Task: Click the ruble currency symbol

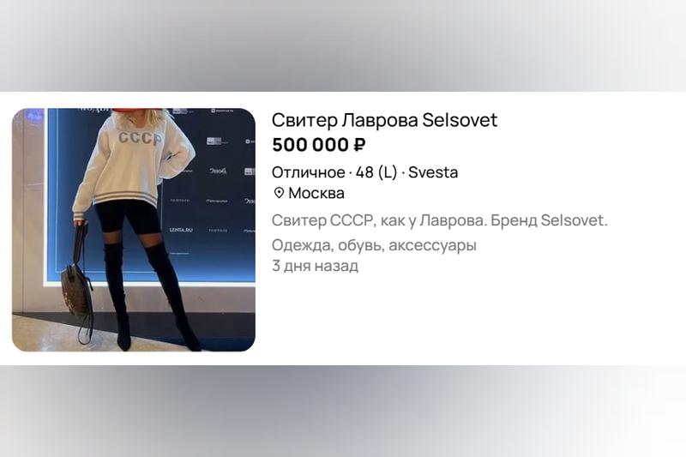Action: pyautogui.click(x=359, y=145)
